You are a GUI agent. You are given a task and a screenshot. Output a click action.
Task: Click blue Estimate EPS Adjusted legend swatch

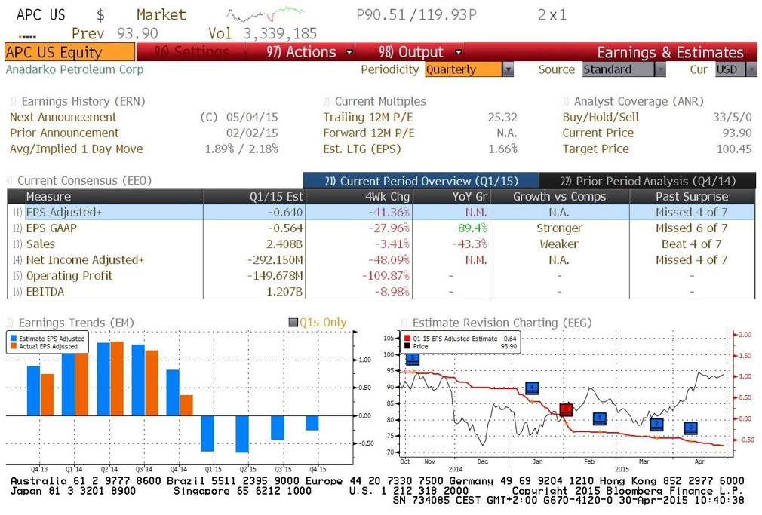(x=14, y=338)
